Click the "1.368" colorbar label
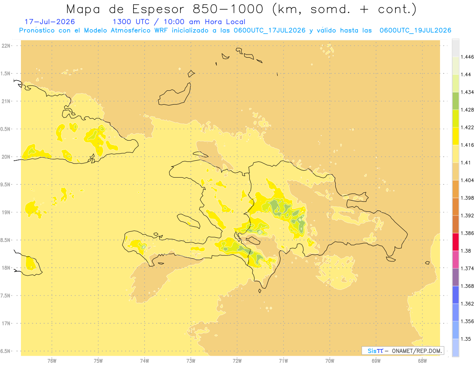Image resolution: width=474 pixels, height=366 pixels. click(x=467, y=286)
